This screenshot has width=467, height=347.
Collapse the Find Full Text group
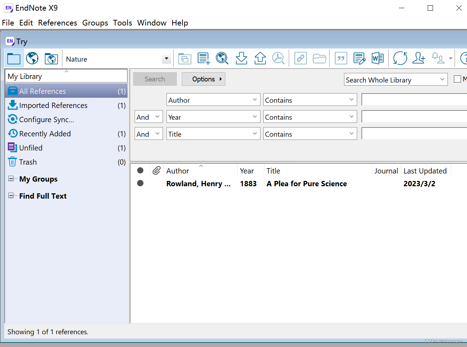(11, 195)
